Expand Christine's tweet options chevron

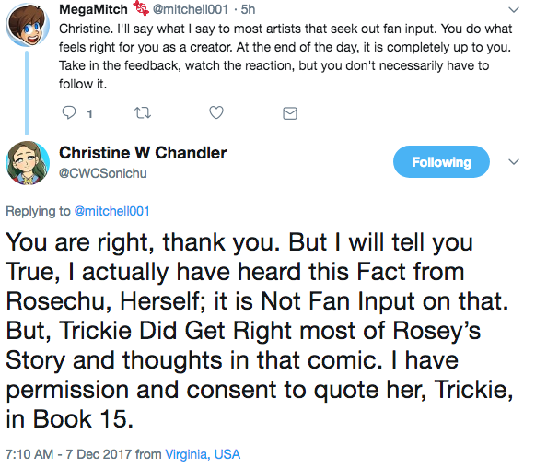[x=514, y=162]
